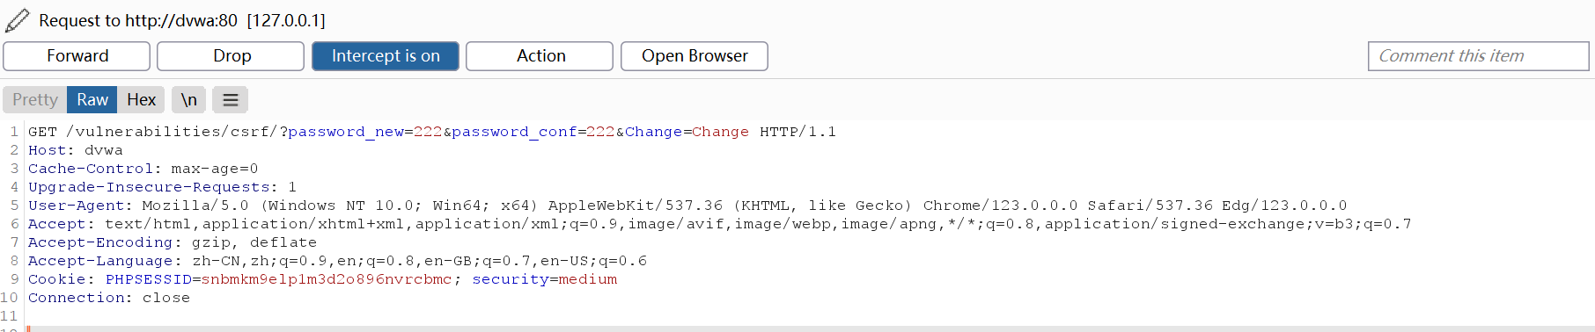This screenshot has height=332, width=1595.
Task: Switch to the Hex view tab
Action: [x=142, y=100]
